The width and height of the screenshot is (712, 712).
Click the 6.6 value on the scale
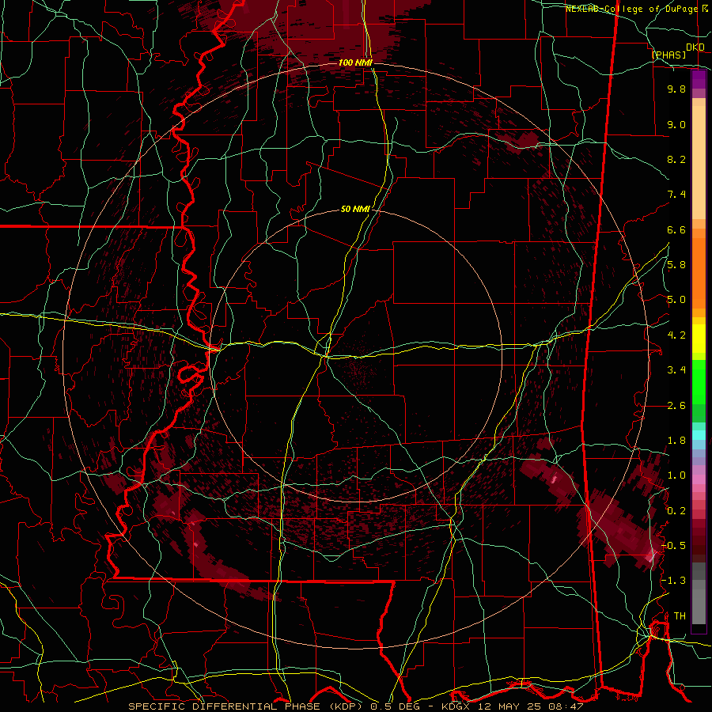click(x=676, y=229)
